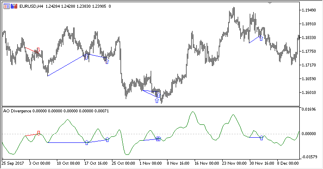Click the 8 Dec 00:00 time label
The width and height of the screenshot is (323, 169).
[288, 163]
